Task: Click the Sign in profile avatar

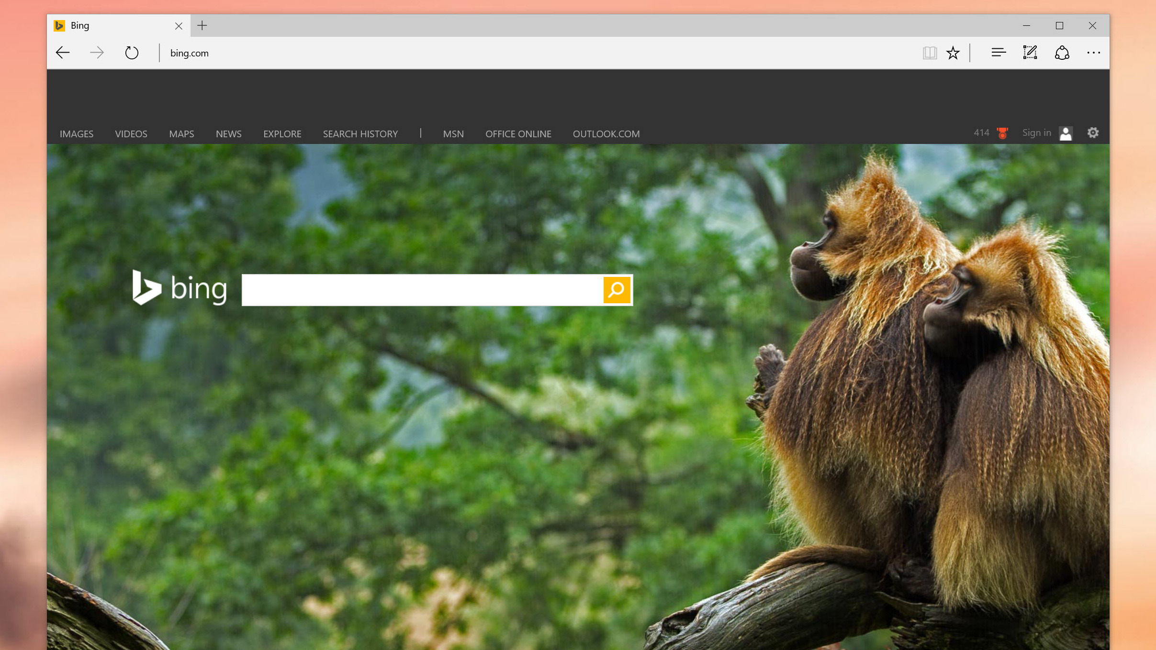Action: coord(1066,133)
